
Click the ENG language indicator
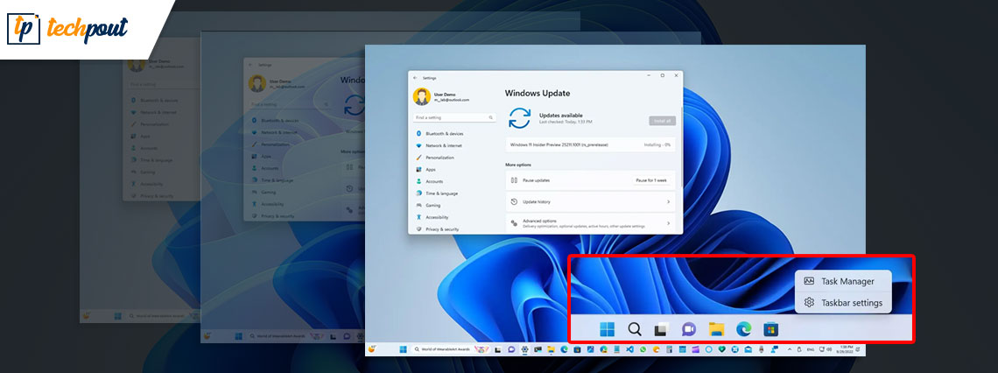[811, 349]
